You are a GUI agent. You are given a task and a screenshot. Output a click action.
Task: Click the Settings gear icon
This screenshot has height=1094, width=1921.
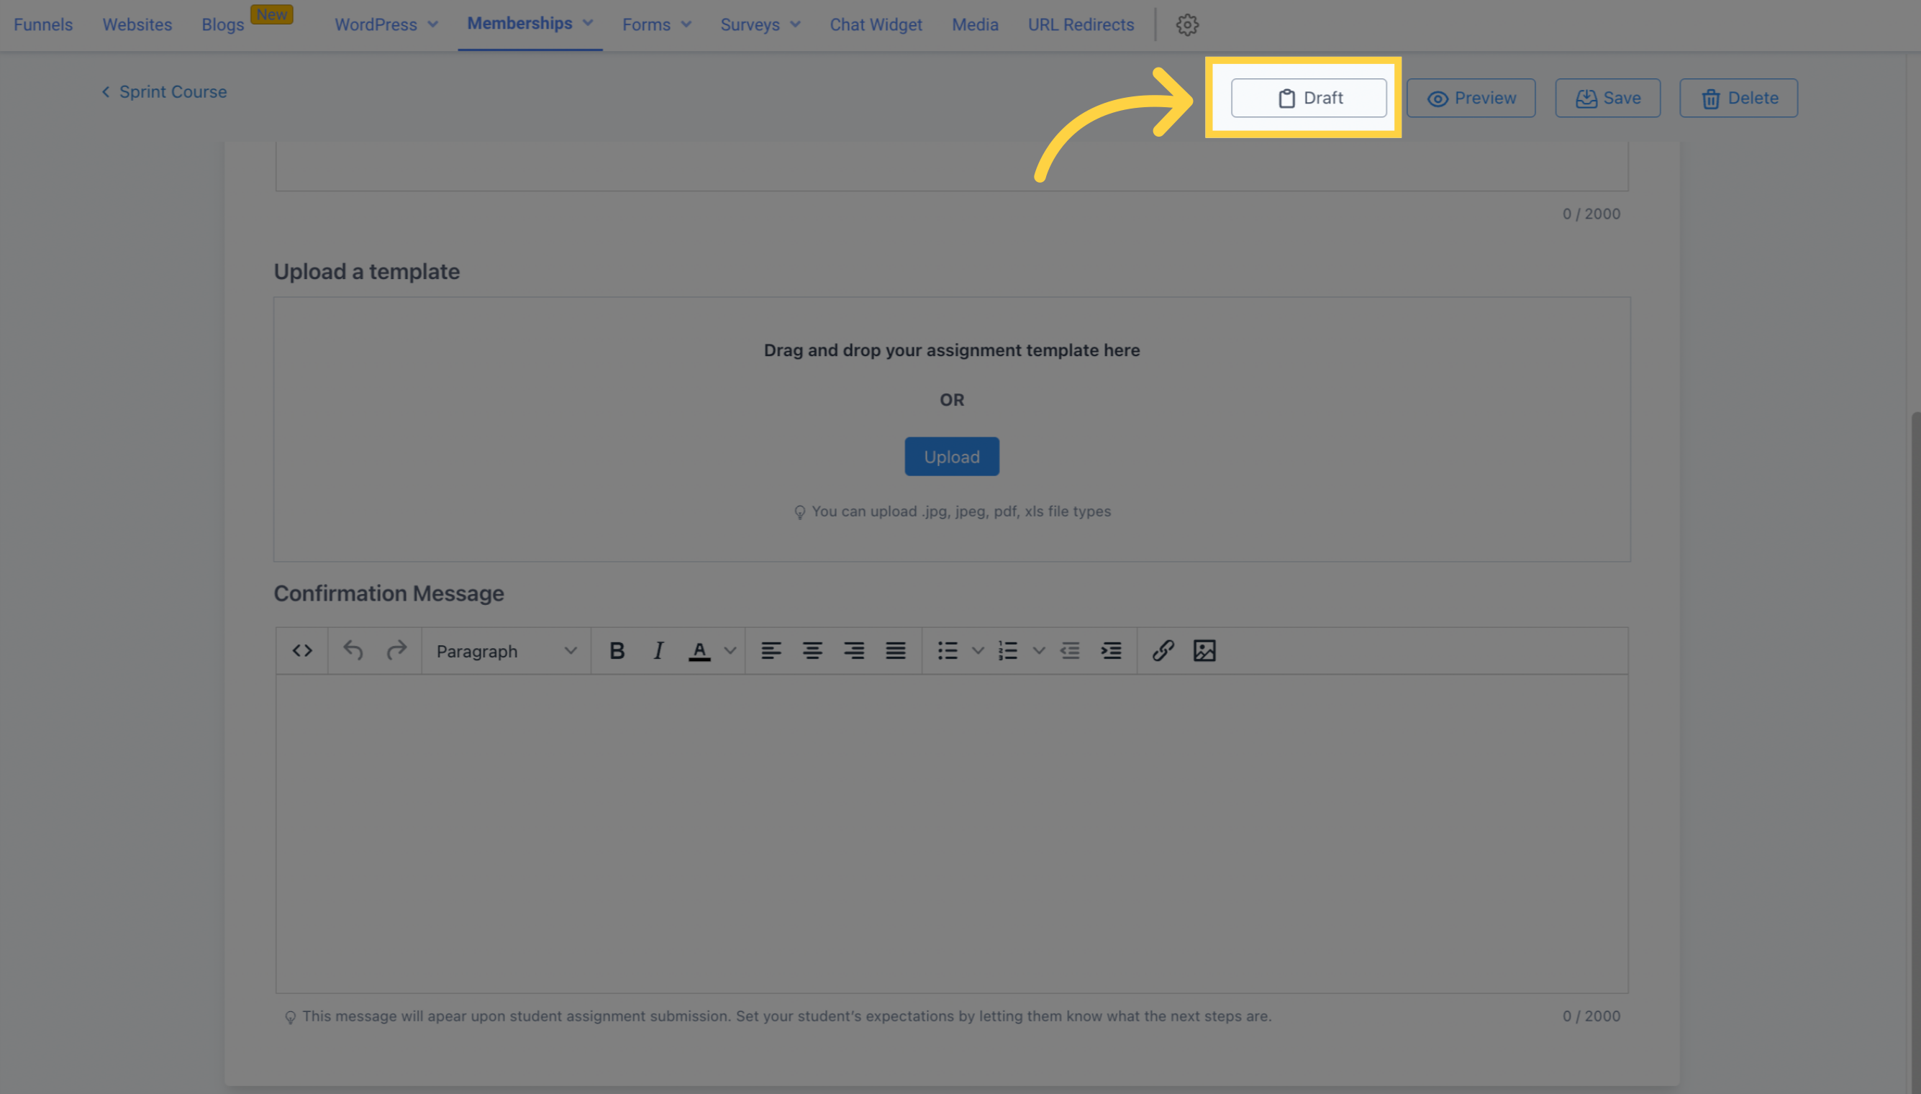pos(1186,25)
